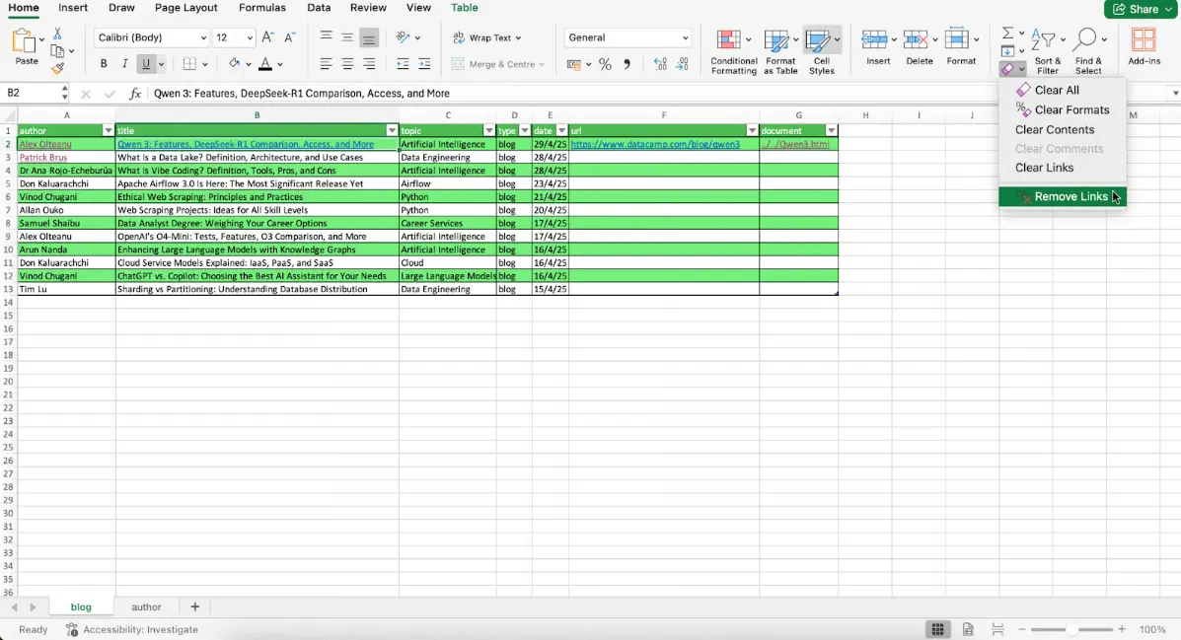This screenshot has height=640, width=1181.
Task: Switch to the author sheet tab
Action: point(146,607)
